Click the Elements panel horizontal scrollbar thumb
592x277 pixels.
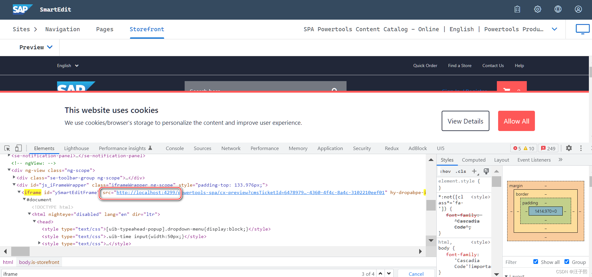(21, 251)
